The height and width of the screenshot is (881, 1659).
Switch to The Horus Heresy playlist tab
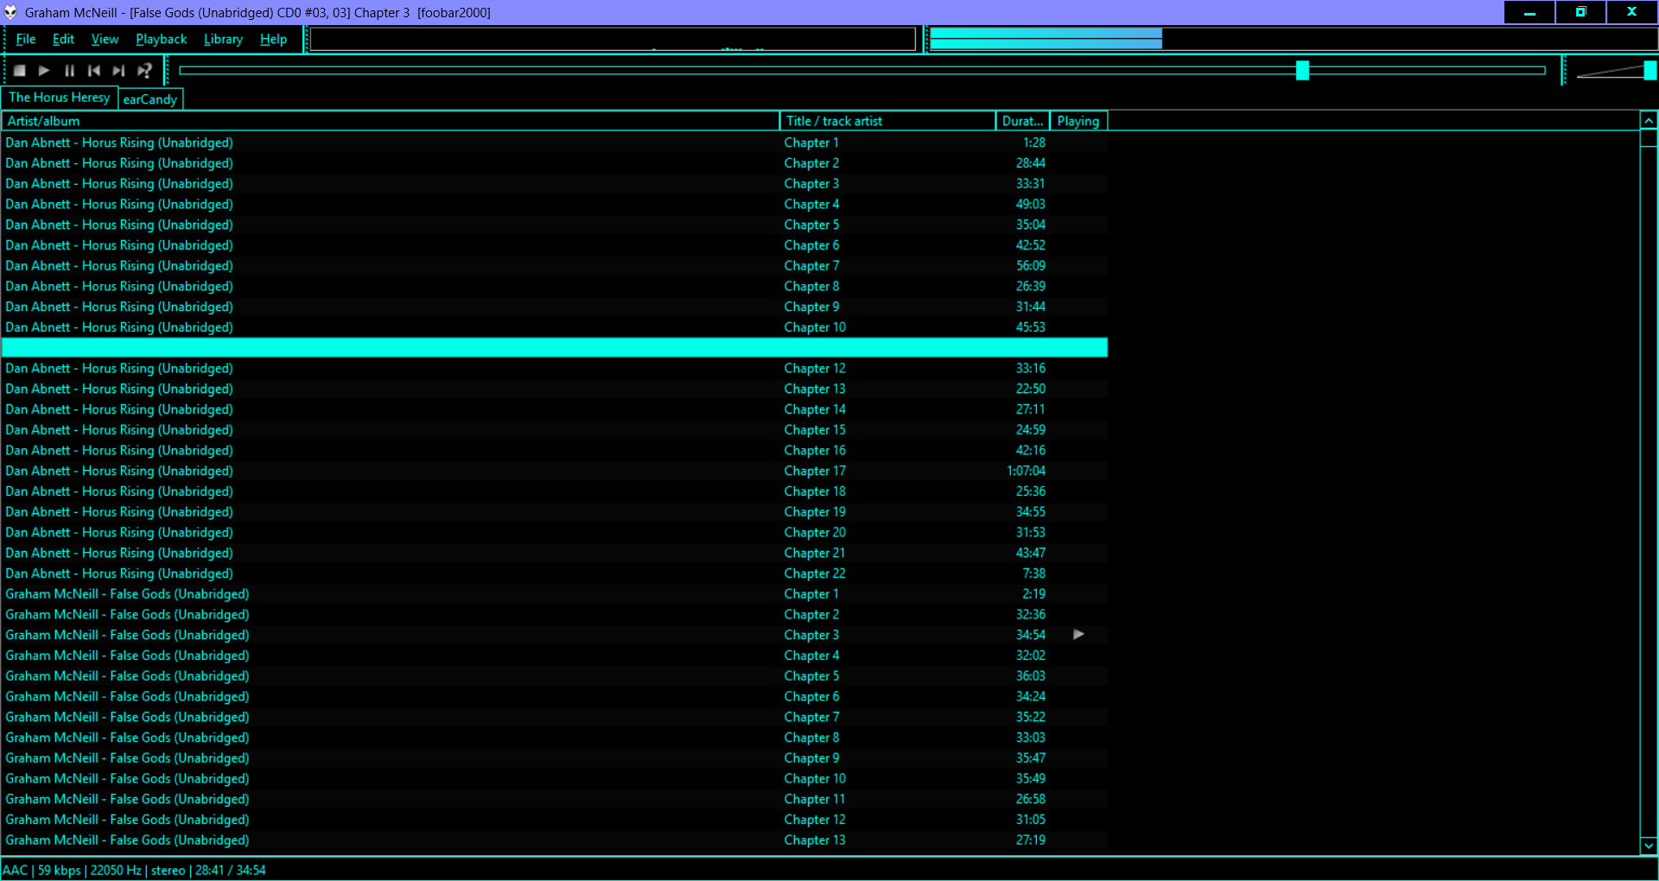pyautogui.click(x=60, y=98)
